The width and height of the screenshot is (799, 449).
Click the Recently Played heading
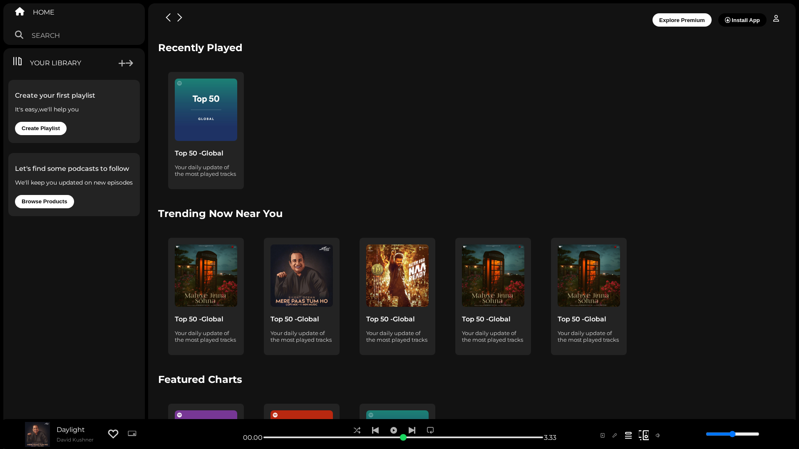click(200, 48)
